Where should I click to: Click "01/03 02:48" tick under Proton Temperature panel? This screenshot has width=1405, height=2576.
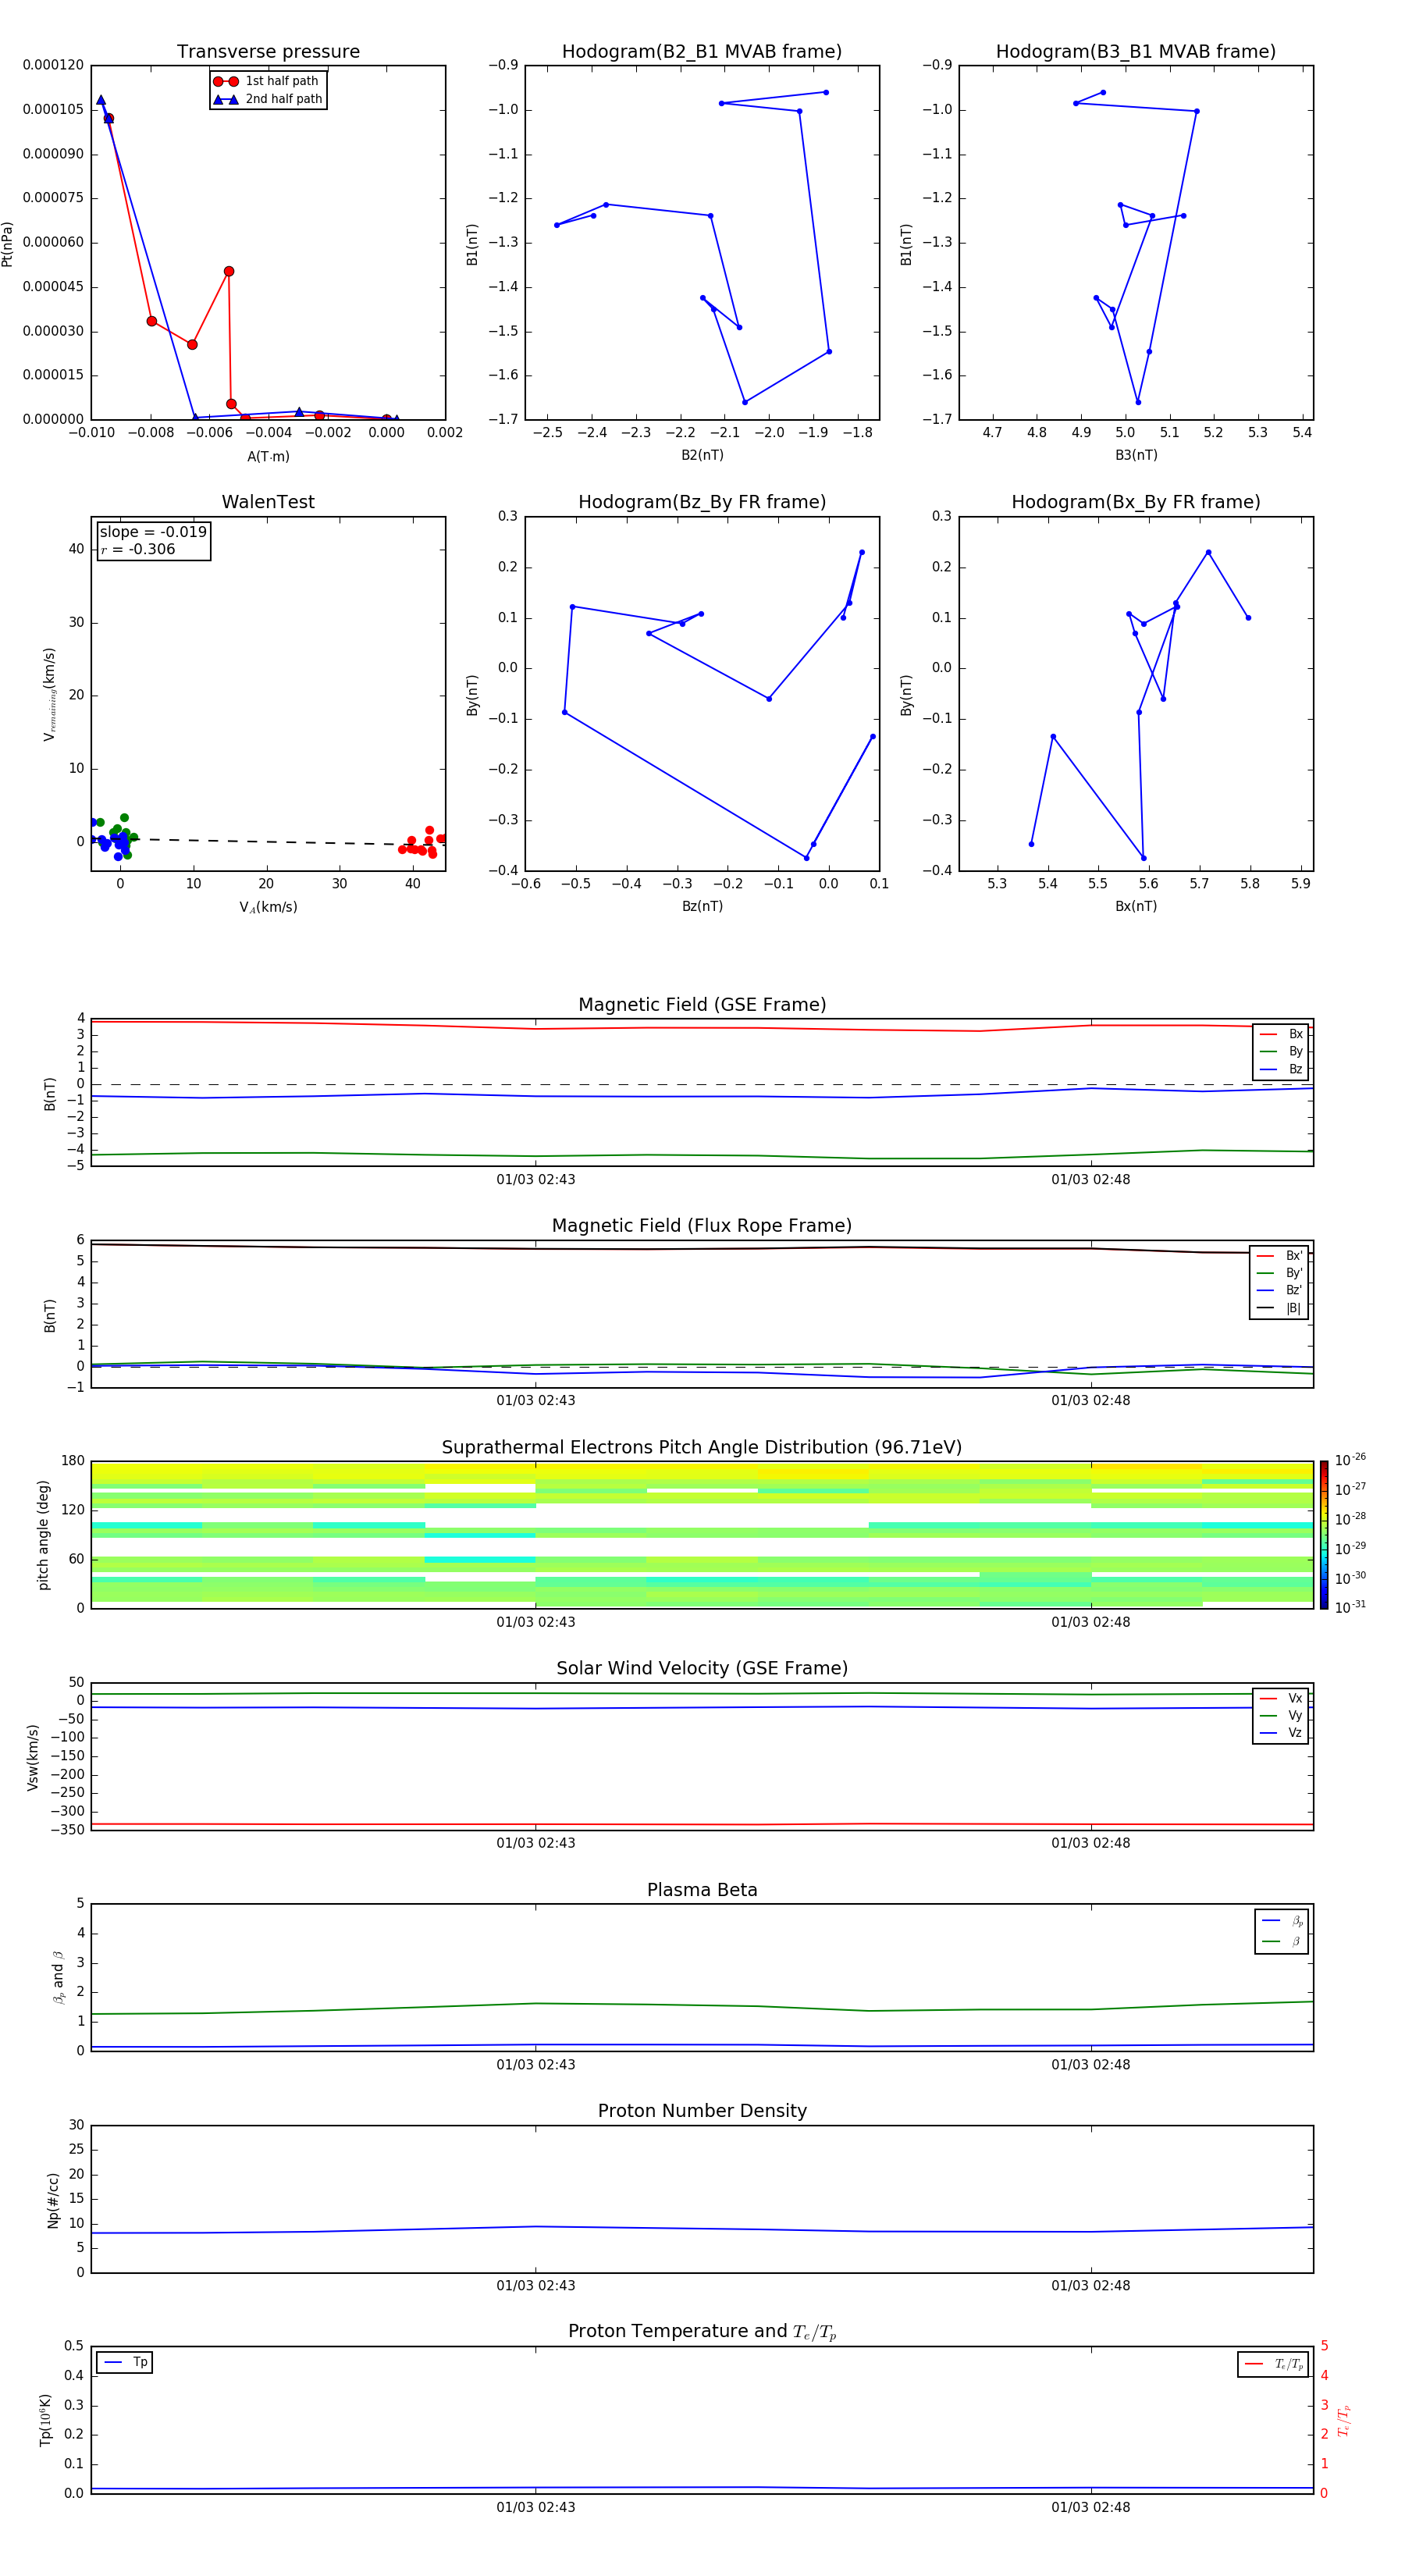tap(1090, 2507)
